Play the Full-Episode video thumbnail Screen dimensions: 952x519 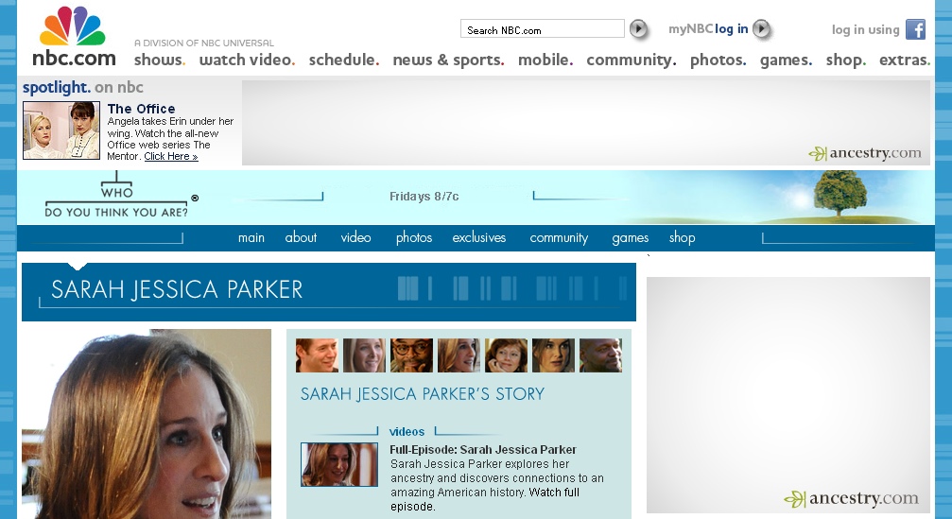tap(339, 464)
